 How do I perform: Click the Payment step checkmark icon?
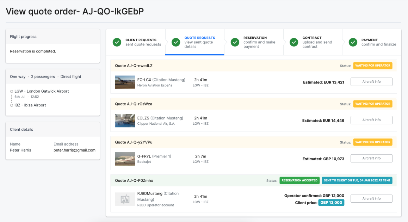pyautogui.click(x=353, y=42)
